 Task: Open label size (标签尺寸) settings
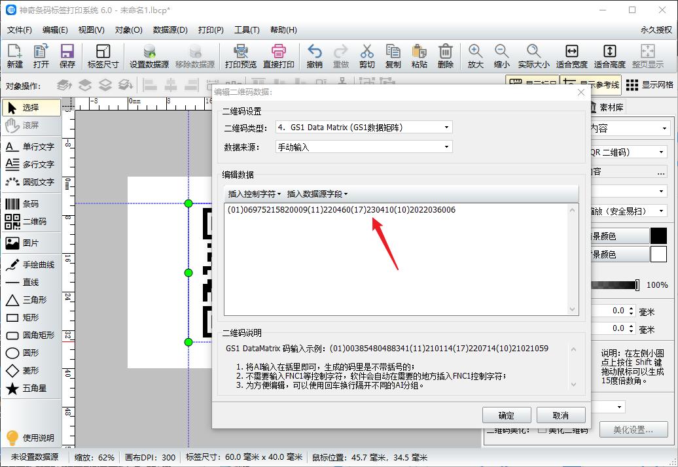(103, 56)
